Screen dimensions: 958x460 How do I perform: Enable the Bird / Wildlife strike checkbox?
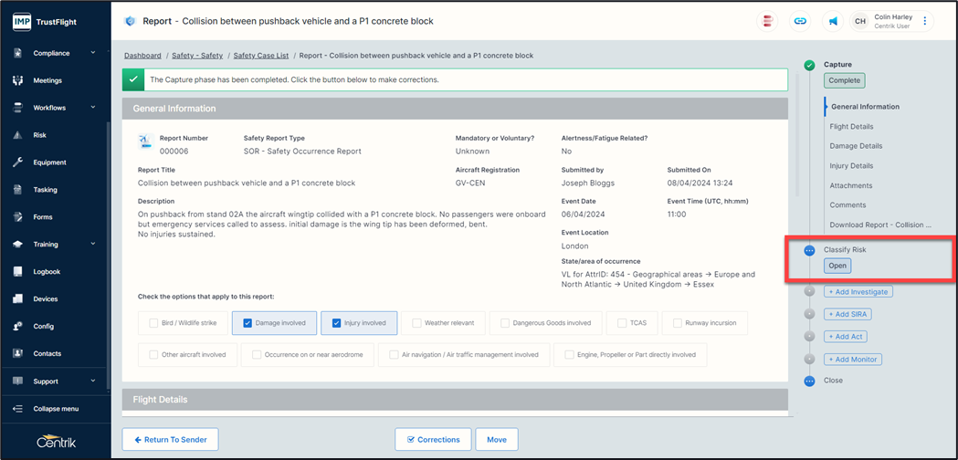tap(154, 323)
